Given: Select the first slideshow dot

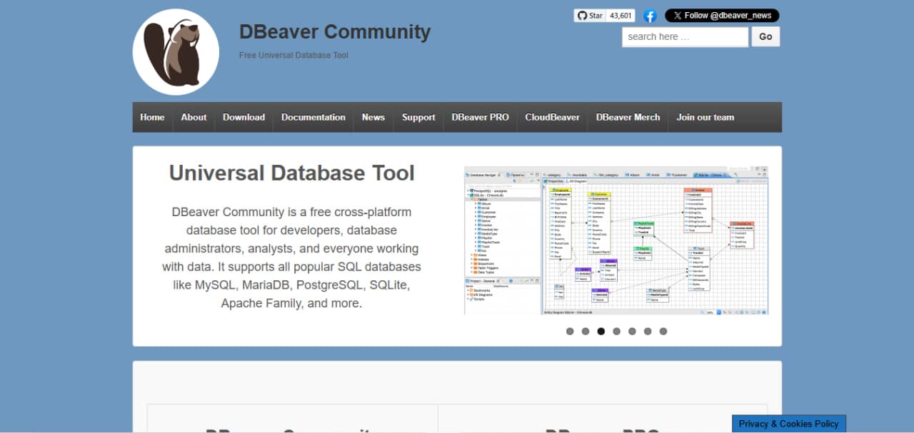Looking at the screenshot, I should tap(570, 331).
